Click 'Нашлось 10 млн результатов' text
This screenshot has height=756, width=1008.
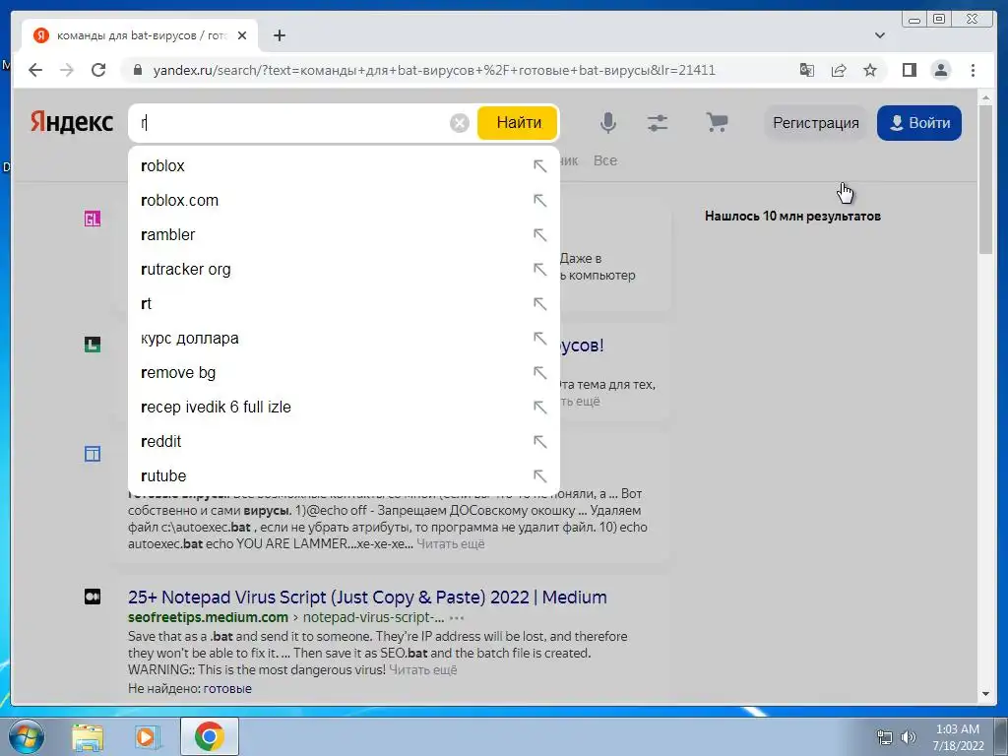[792, 216]
